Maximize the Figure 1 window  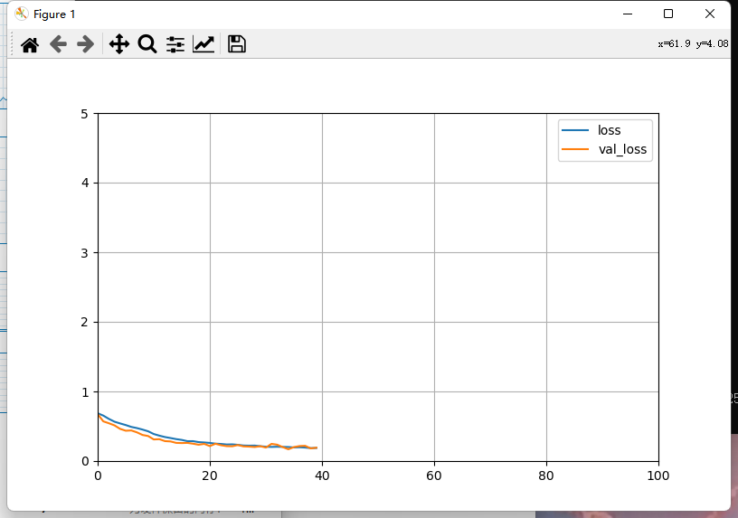pos(667,14)
